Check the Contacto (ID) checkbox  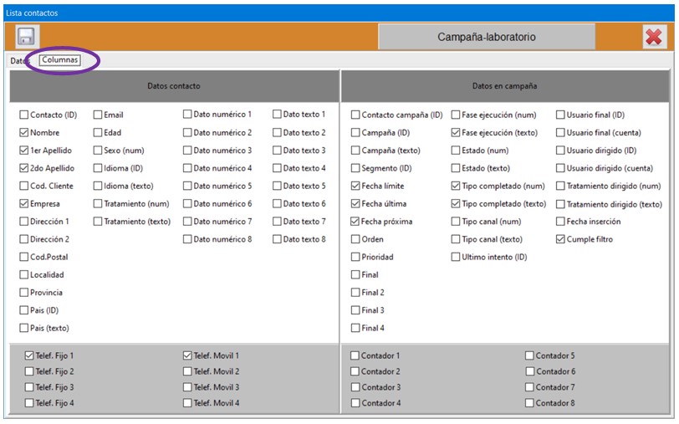23,115
